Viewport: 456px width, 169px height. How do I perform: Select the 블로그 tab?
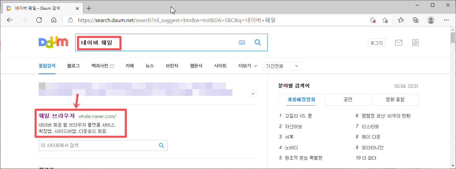pos(73,66)
